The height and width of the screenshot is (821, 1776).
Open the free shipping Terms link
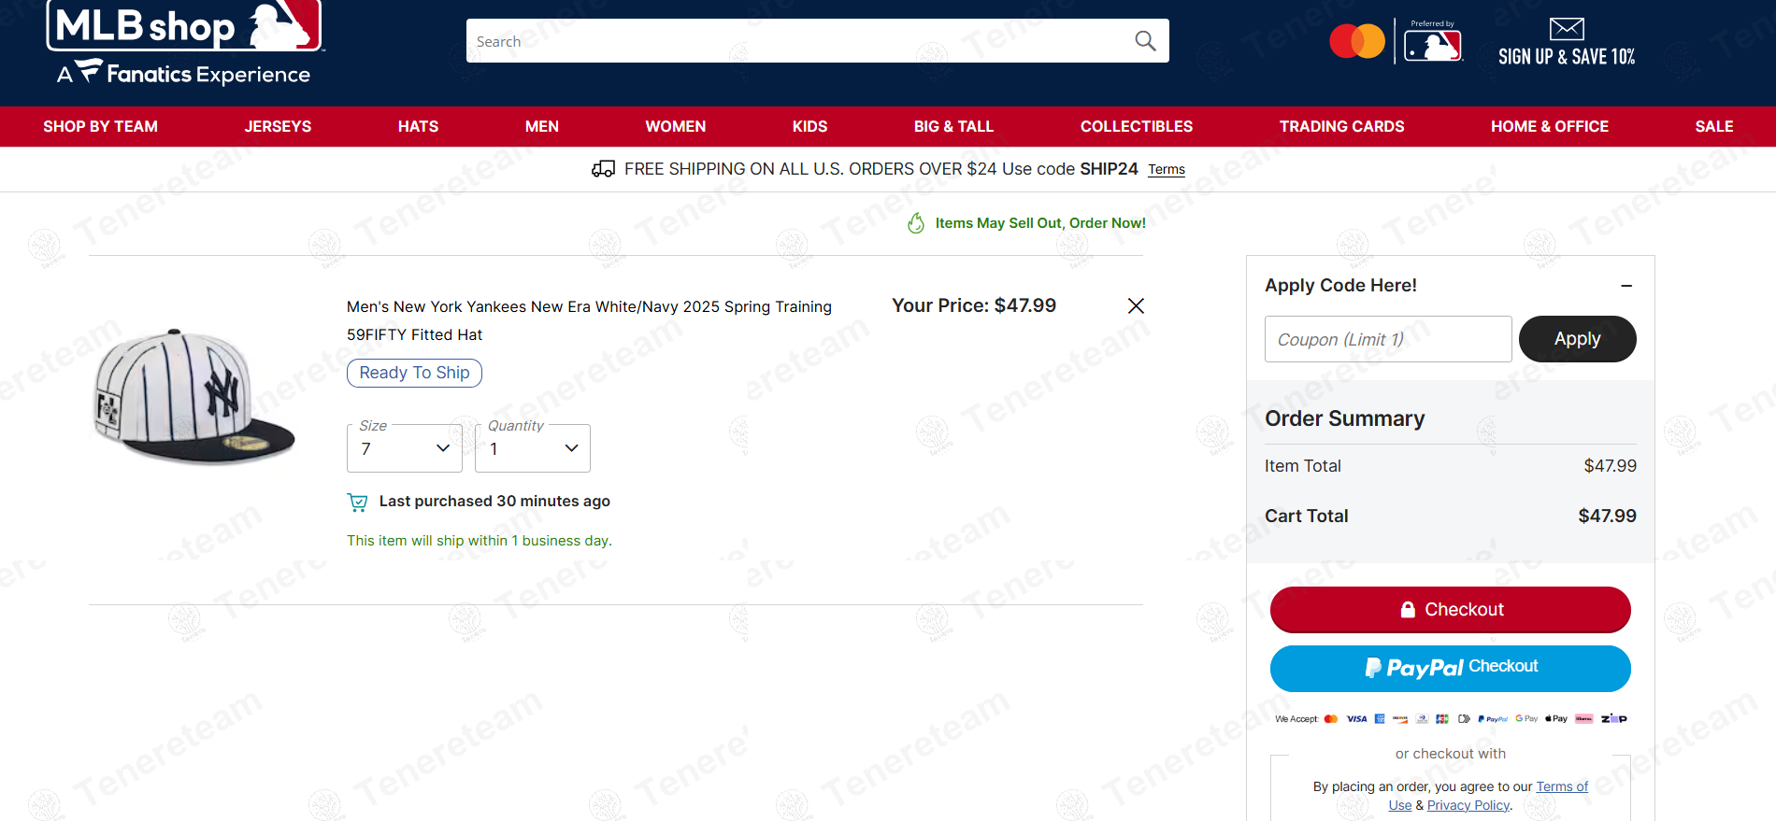pyautogui.click(x=1166, y=170)
